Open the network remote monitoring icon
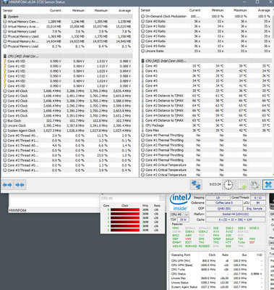274x290 pixels. (196, 185)
